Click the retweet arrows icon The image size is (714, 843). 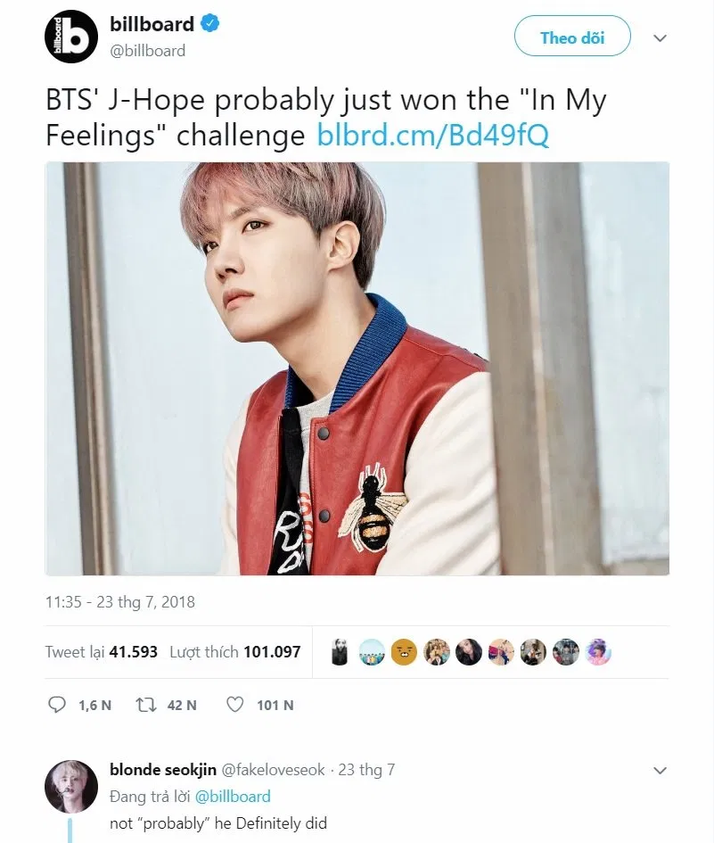click(x=145, y=705)
